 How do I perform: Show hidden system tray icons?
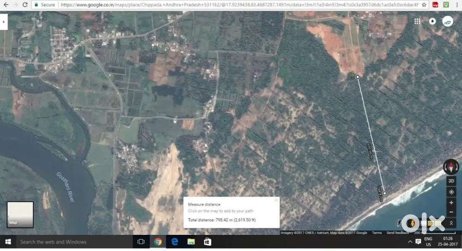(x=409, y=242)
